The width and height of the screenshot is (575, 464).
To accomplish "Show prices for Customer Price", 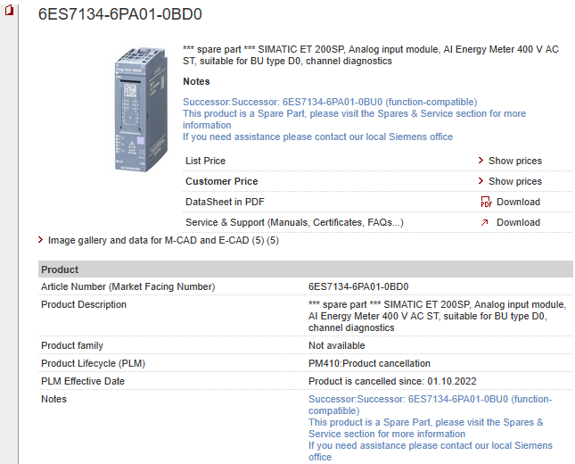I will coord(514,182).
